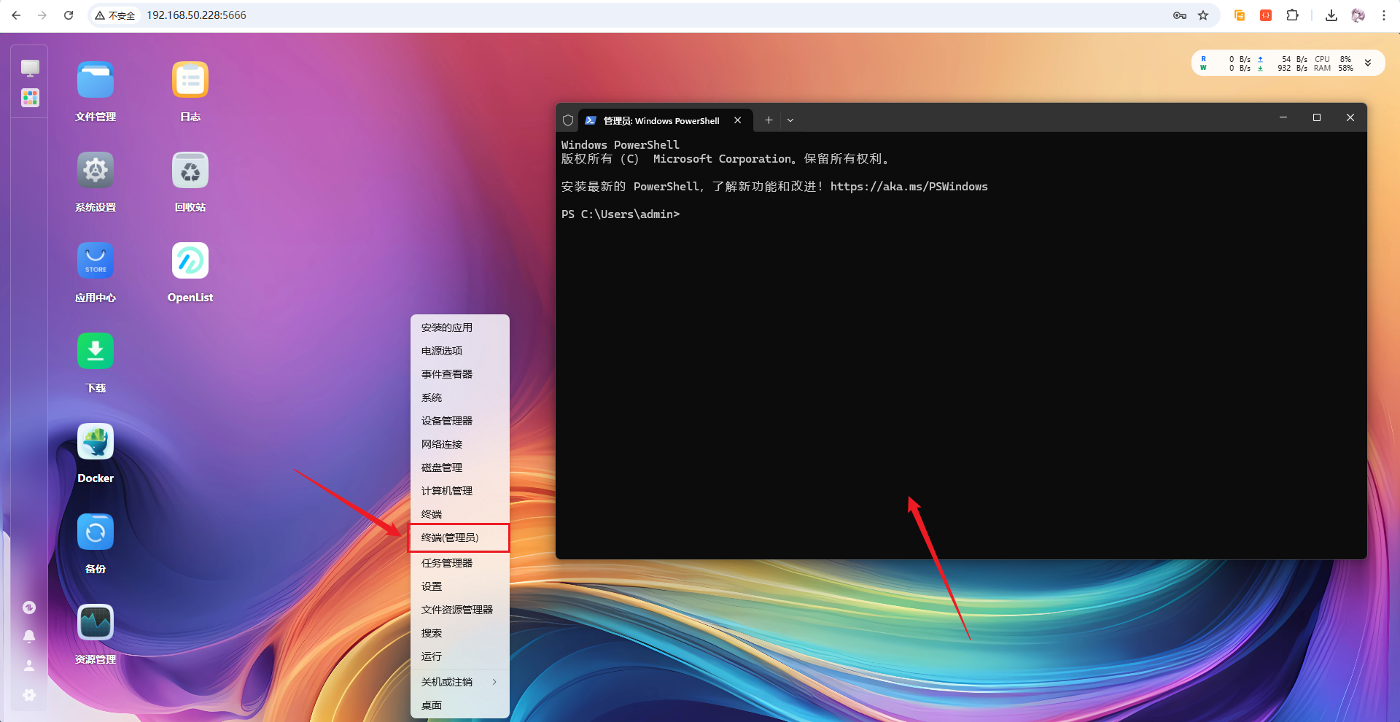Open the 回收站 recycle bin icon

190,171
